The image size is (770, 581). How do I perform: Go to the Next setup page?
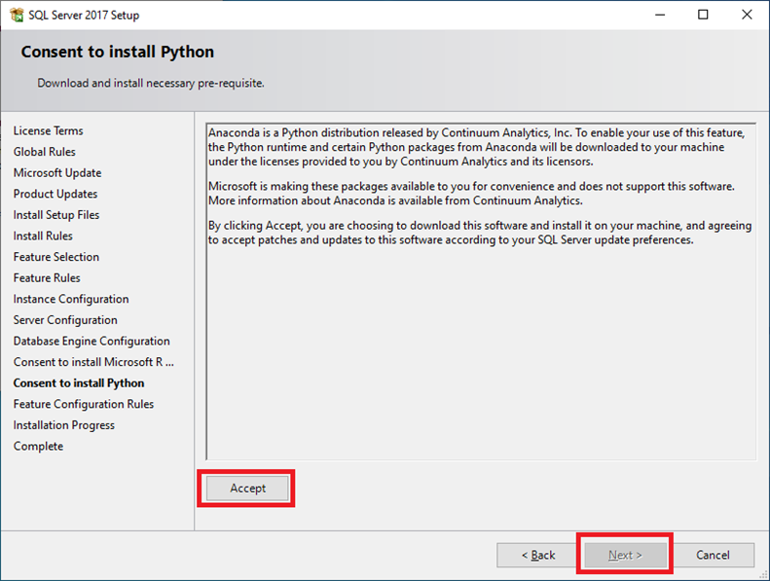[625, 555]
